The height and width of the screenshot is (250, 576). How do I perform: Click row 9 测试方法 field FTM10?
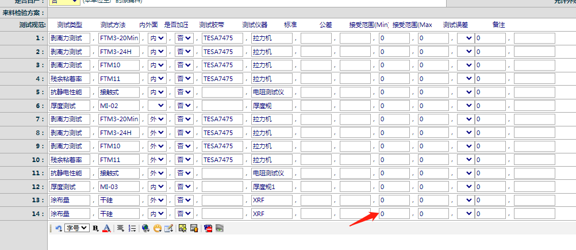pos(119,146)
